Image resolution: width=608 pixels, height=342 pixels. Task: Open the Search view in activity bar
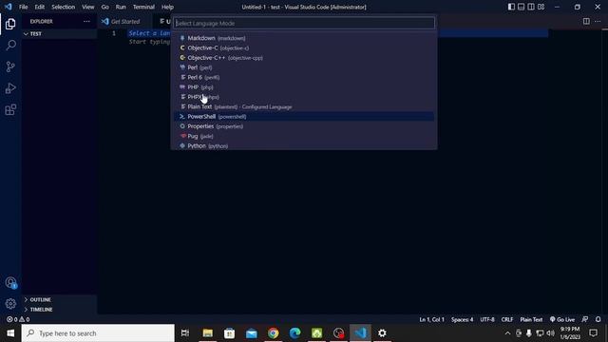coord(10,46)
